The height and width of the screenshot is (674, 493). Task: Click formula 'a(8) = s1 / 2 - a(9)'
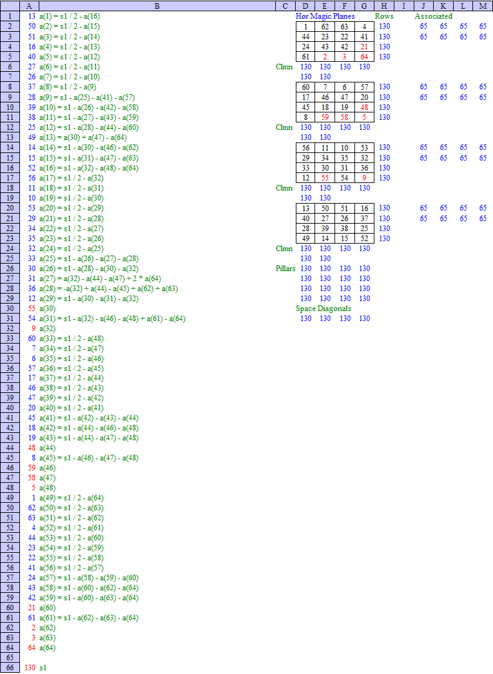[x=68, y=87]
